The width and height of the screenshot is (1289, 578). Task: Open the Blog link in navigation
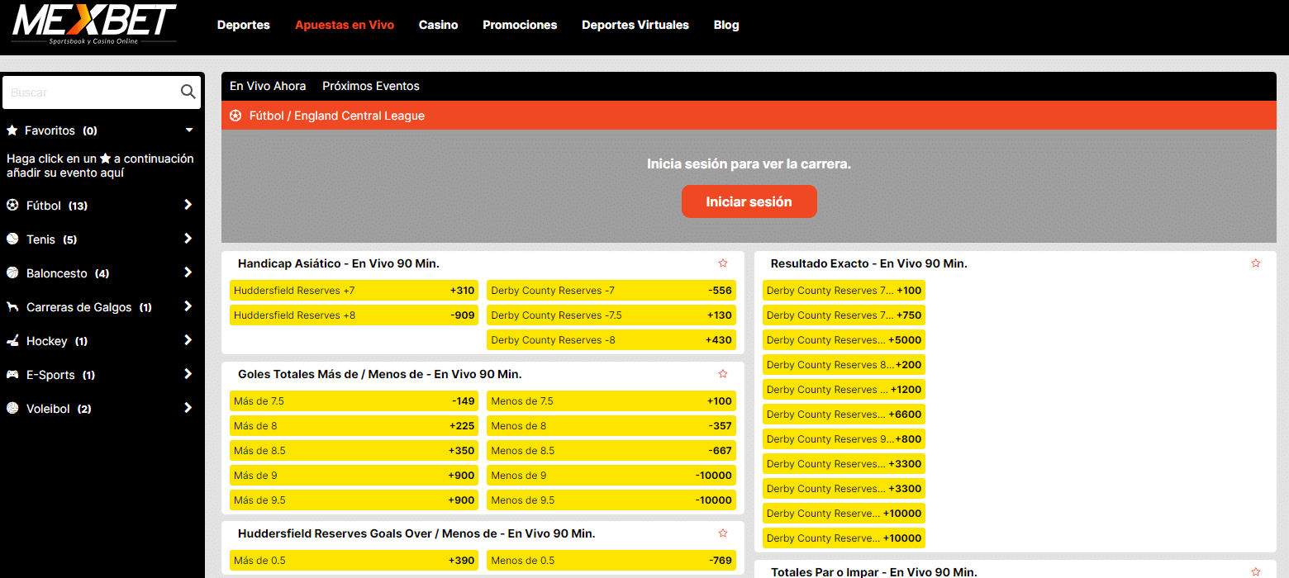pos(725,25)
